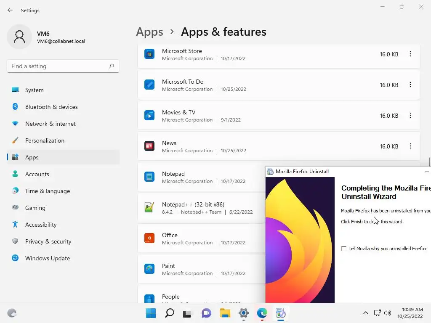Click the Movies & TV date 9/1/2022
The image size is (431, 323).
231,120
